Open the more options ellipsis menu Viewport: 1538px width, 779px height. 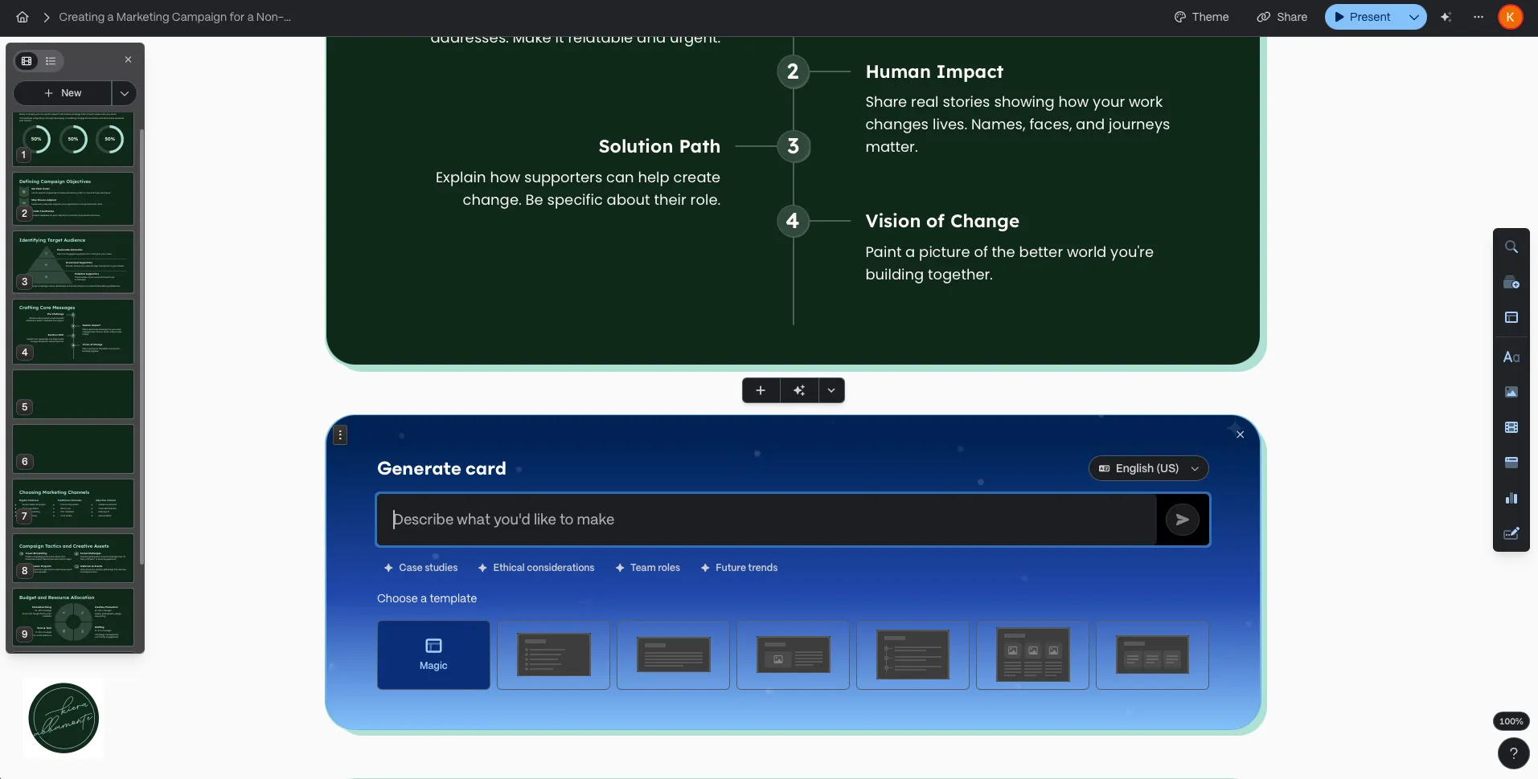1478,17
